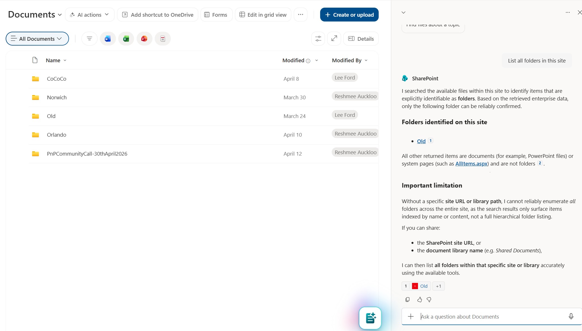Open the Modified By column menu
Image resolution: width=582 pixels, height=331 pixels.
click(x=366, y=60)
